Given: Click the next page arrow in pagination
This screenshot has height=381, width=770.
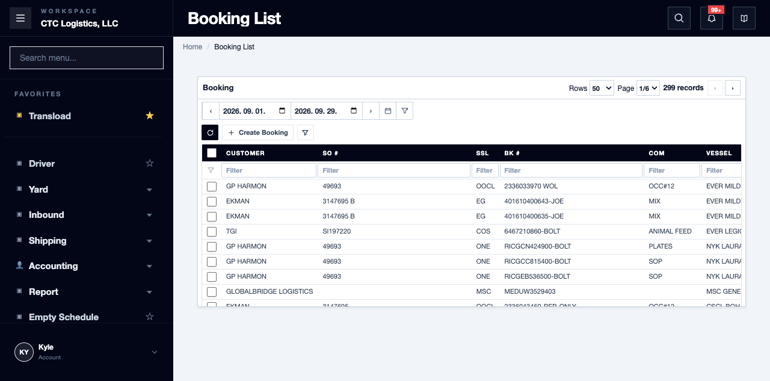Looking at the screenshot, I should 733,88.
